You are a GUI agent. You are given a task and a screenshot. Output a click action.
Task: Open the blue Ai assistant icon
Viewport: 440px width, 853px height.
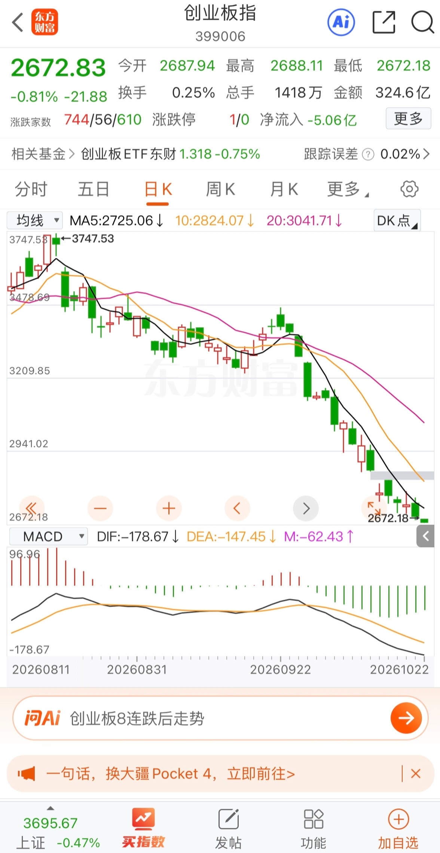[341, 22]
